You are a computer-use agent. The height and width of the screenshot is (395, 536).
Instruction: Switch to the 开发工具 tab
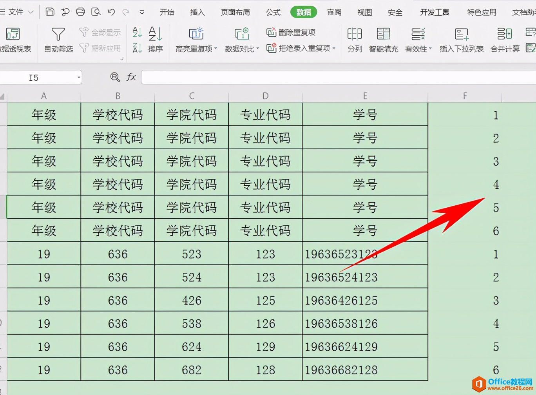click(435, 12)
